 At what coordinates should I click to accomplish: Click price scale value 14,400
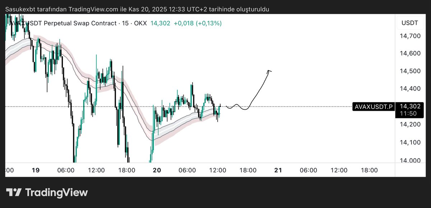pos(410,89)
